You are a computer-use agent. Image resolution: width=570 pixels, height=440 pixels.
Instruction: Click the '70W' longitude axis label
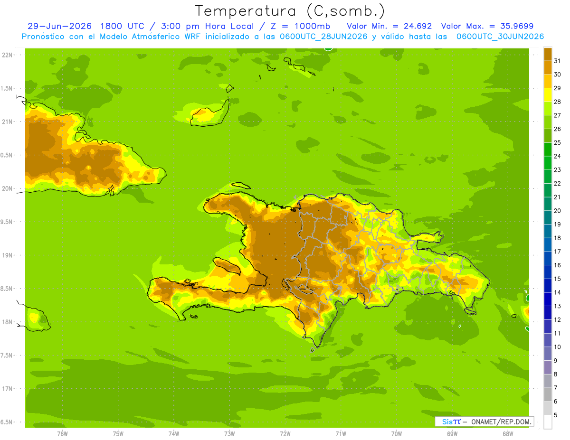(397, 433)
